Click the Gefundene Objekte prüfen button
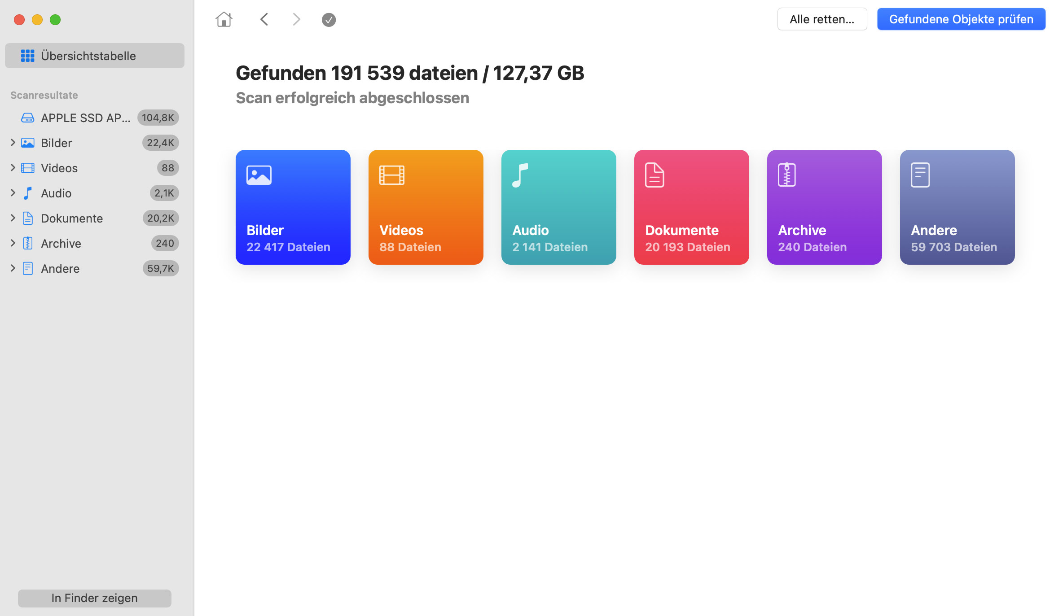 coord(961,19)
